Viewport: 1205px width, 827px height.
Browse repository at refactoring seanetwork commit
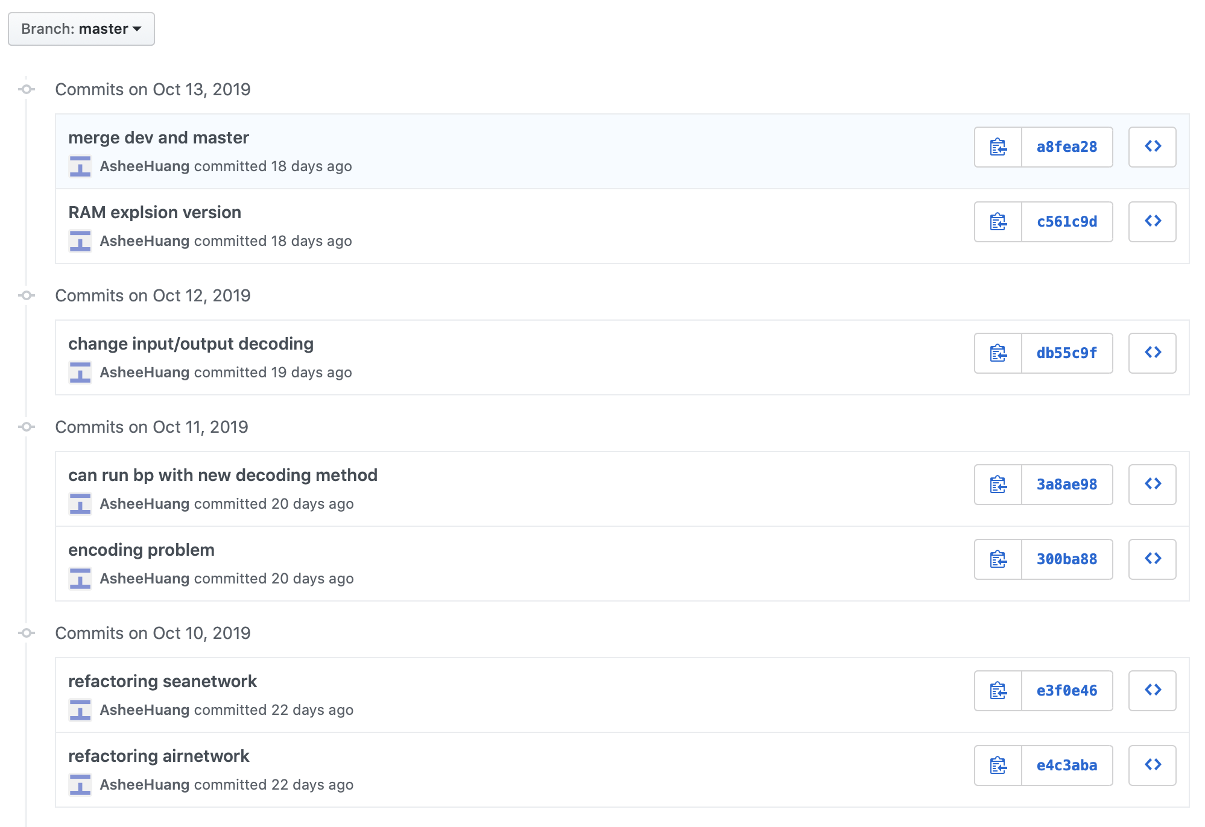point(1153,691)
